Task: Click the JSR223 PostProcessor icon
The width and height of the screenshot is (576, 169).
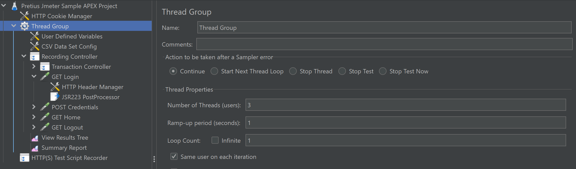Action: click(55, 97)
